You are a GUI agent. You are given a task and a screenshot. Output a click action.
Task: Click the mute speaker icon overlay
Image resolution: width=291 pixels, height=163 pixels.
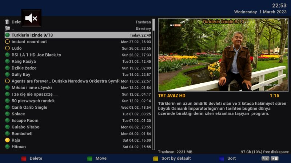point(31,18)
